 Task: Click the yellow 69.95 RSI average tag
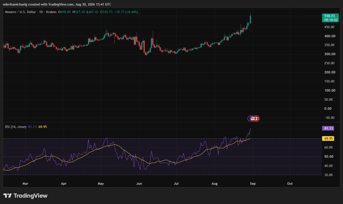point(328,138)
